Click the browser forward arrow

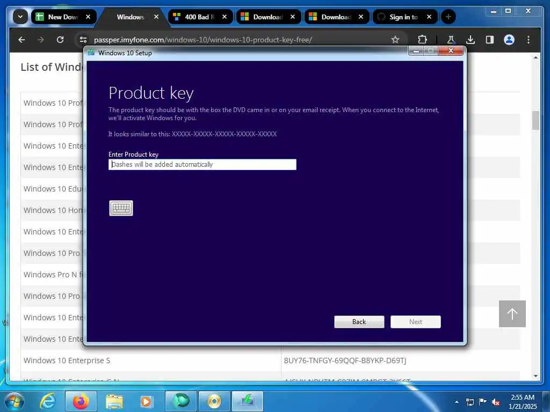[41, 40]
